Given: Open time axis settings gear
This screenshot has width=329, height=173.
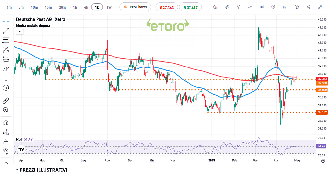Looking at the screenshot, I should click(323, 161).
